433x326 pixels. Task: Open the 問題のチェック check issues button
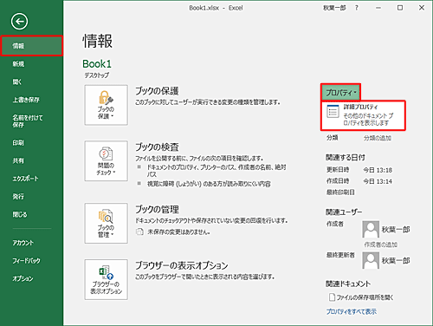pos(106,161)
